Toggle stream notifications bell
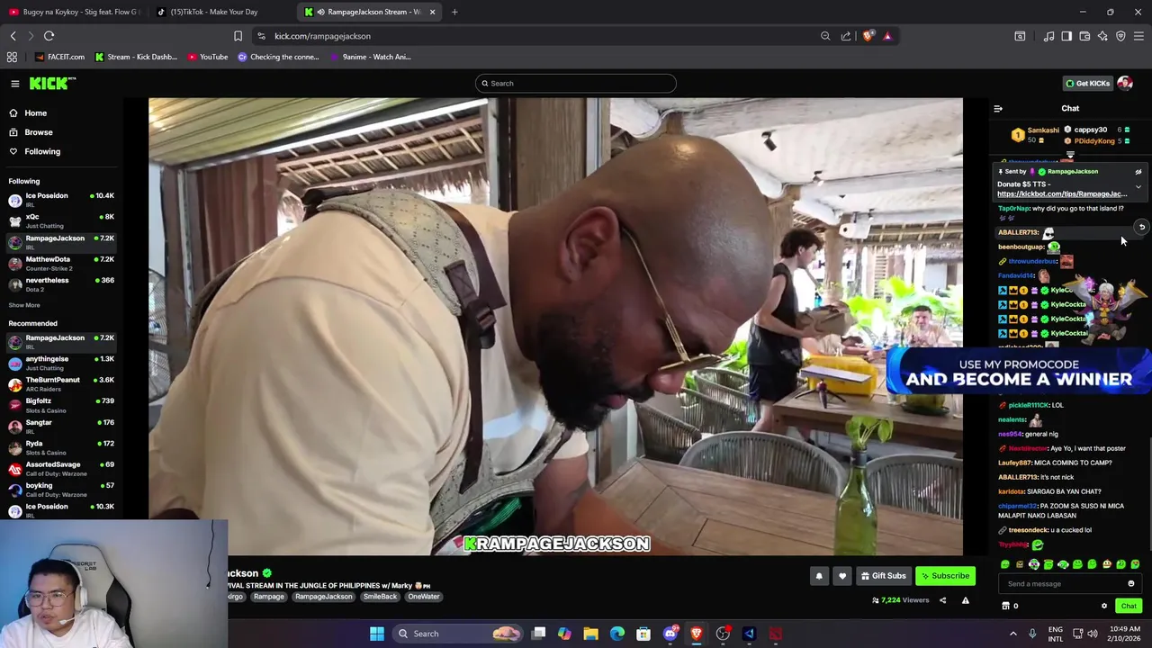This screenshot has height=648, width=1152. pos(819,576)
